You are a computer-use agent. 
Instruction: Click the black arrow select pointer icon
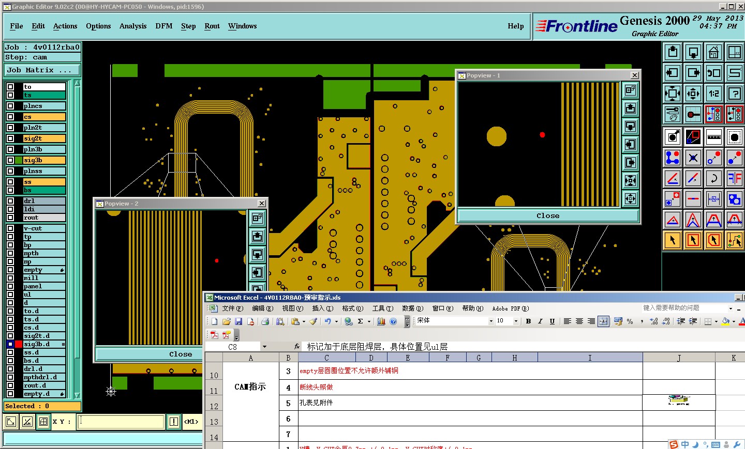pos(673,240)
